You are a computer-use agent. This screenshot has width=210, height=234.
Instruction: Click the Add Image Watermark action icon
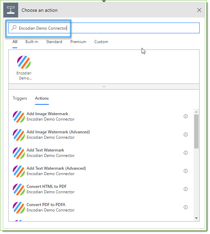pos(19,116)
